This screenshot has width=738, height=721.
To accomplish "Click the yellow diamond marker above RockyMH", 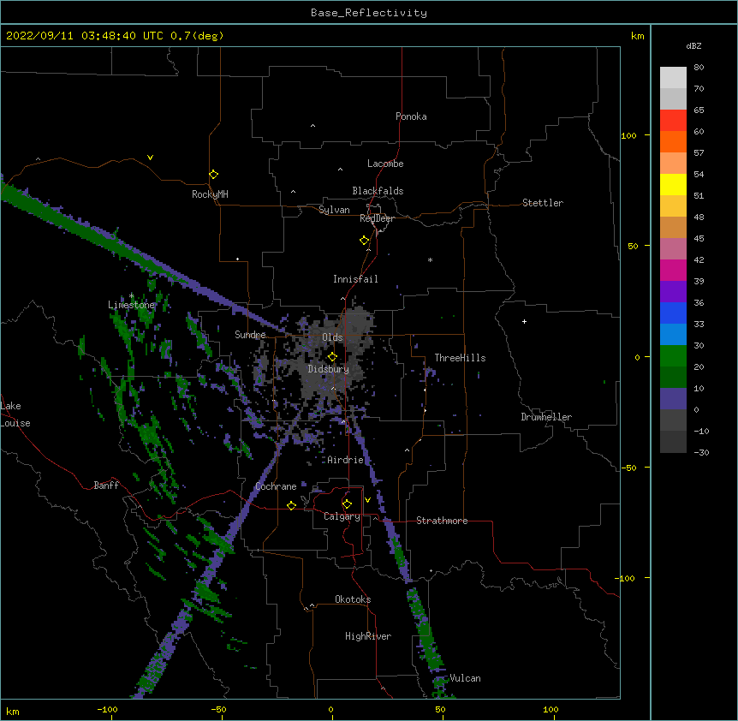I will (x=213, y=175).
